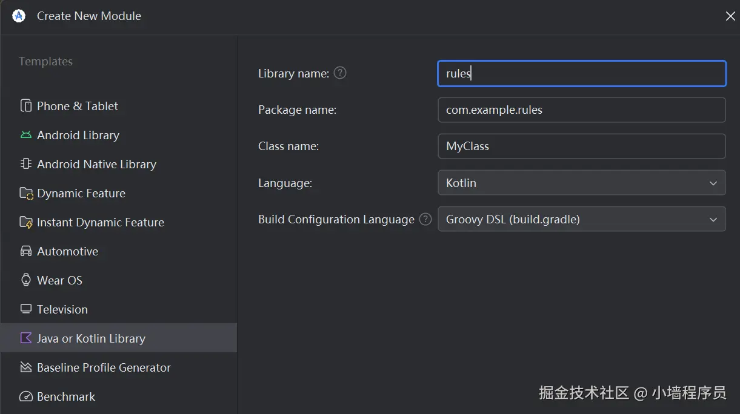Select the Java or Kotlin Library template

(x=91, y=338)
